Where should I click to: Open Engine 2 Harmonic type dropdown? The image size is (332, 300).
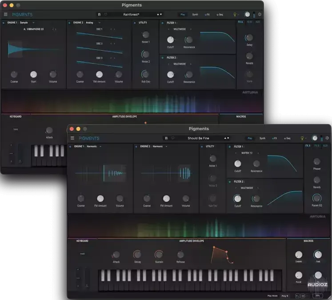(166, 146)
